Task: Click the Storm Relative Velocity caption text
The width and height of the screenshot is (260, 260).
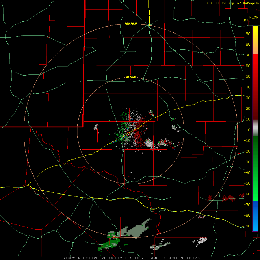Action: pyautogui.click(x=131, y=258)
